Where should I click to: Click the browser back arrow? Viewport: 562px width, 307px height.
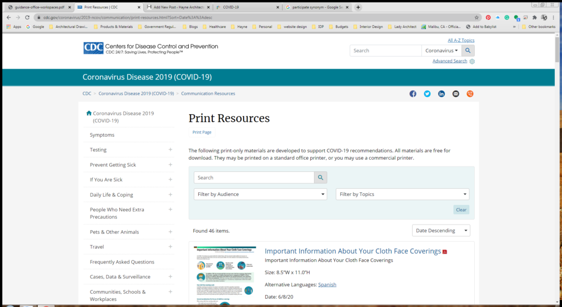click(x=9, y=17)
